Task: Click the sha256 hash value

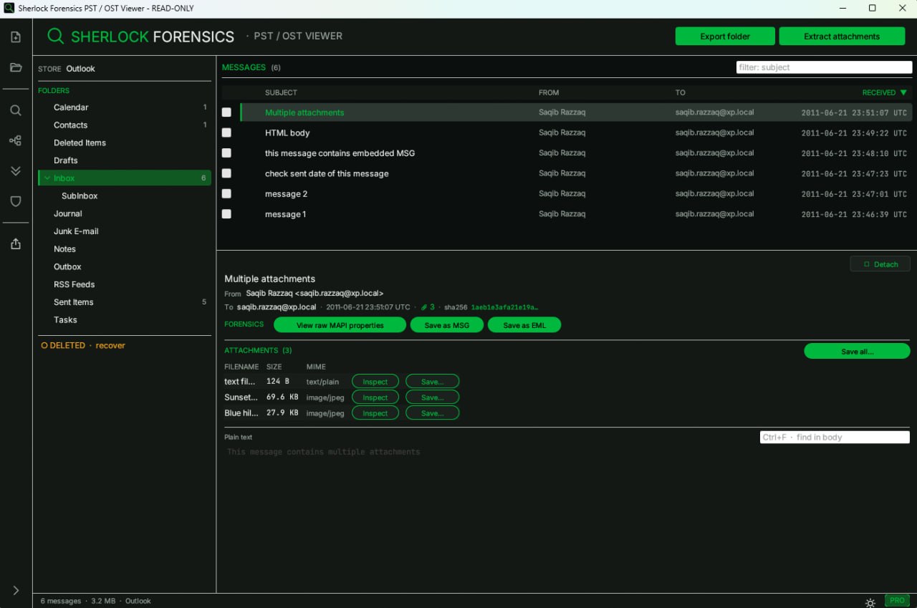Action: (504, 307)
